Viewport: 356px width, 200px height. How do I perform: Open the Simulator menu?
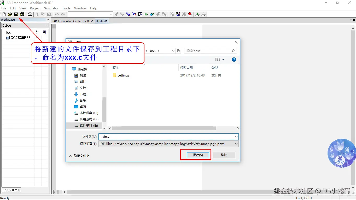[x=51, y=8]
